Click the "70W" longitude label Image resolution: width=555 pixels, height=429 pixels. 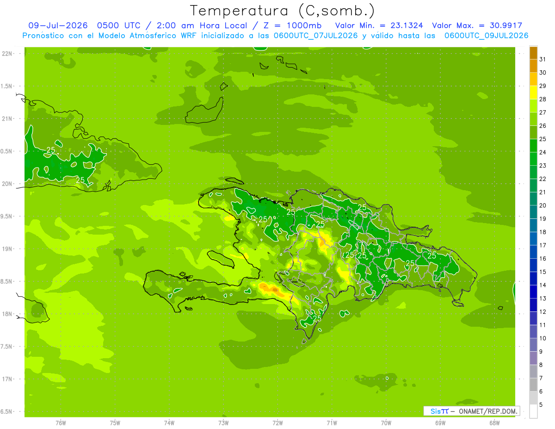[386, 423]
